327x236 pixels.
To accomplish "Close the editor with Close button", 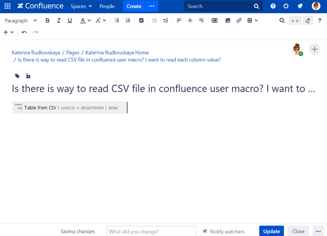I will (298, 231).
